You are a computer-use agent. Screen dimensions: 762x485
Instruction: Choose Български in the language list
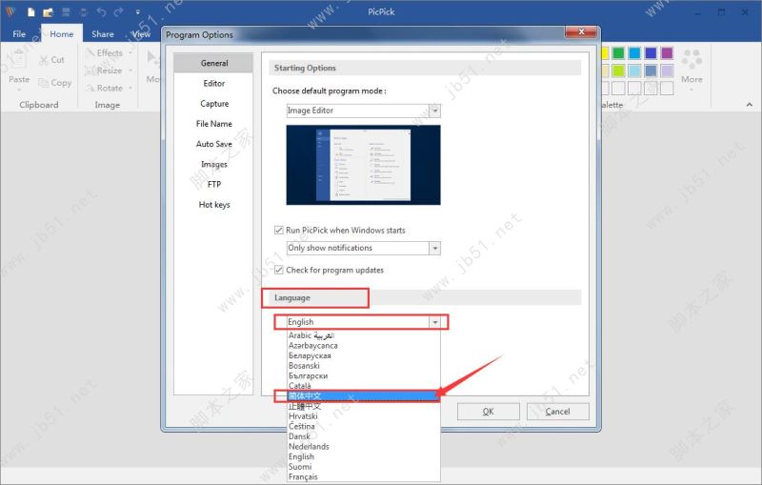(363, 375)
